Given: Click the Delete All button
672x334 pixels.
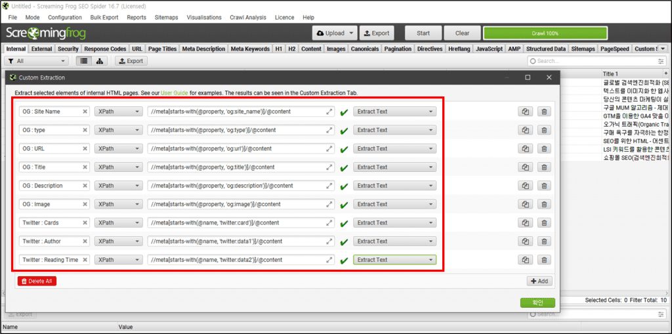Looking at the screenshot, I should tap(37, 282).
